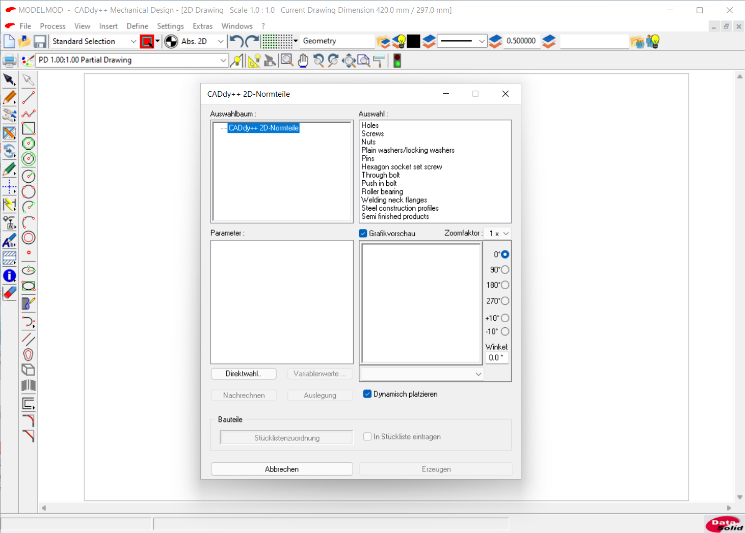
Task: Select the 270° rotation radio button
Action: tap(505, 301)
